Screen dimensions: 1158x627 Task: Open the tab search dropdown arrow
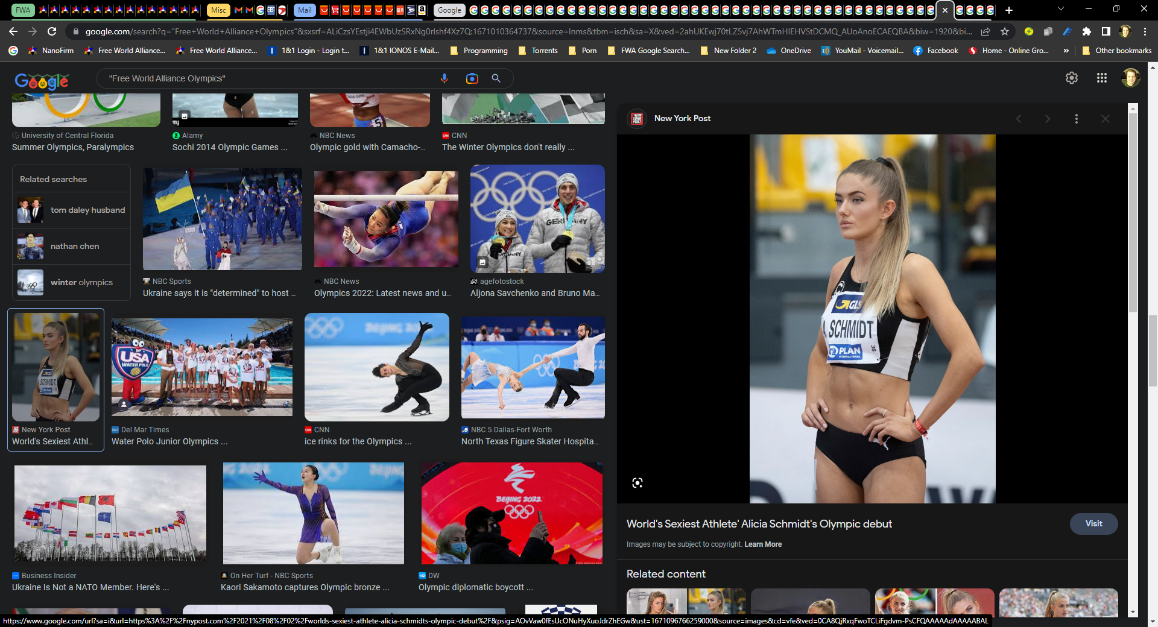point(1061,10)
